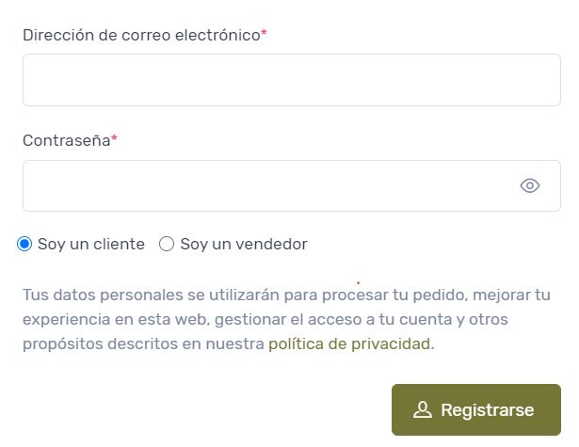Click the word "privacidad" in the policy link
This screenshot has height=447, width=579.
[x=391, y=344]
